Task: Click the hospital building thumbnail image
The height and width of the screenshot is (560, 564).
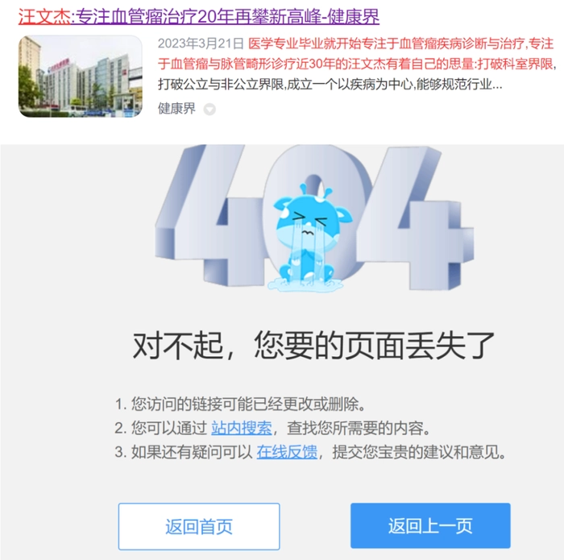Action: coord(81,76)
